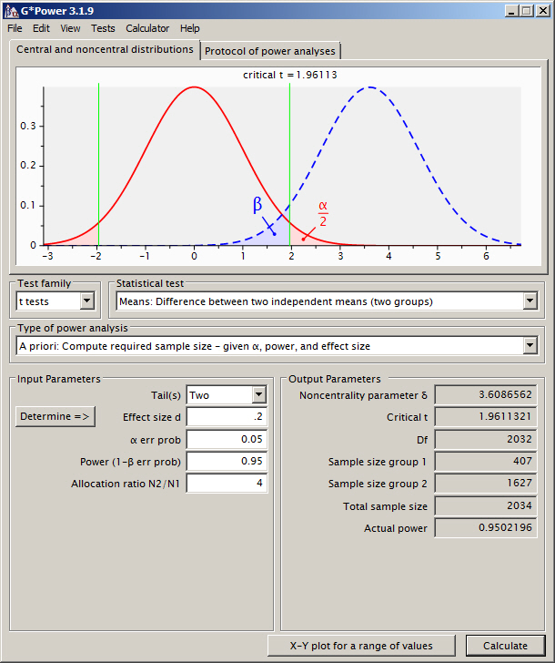The width and height of the screenshot is (555, 663).
Task: Click Actual power value 0.9502196
Action: [486, 527]
